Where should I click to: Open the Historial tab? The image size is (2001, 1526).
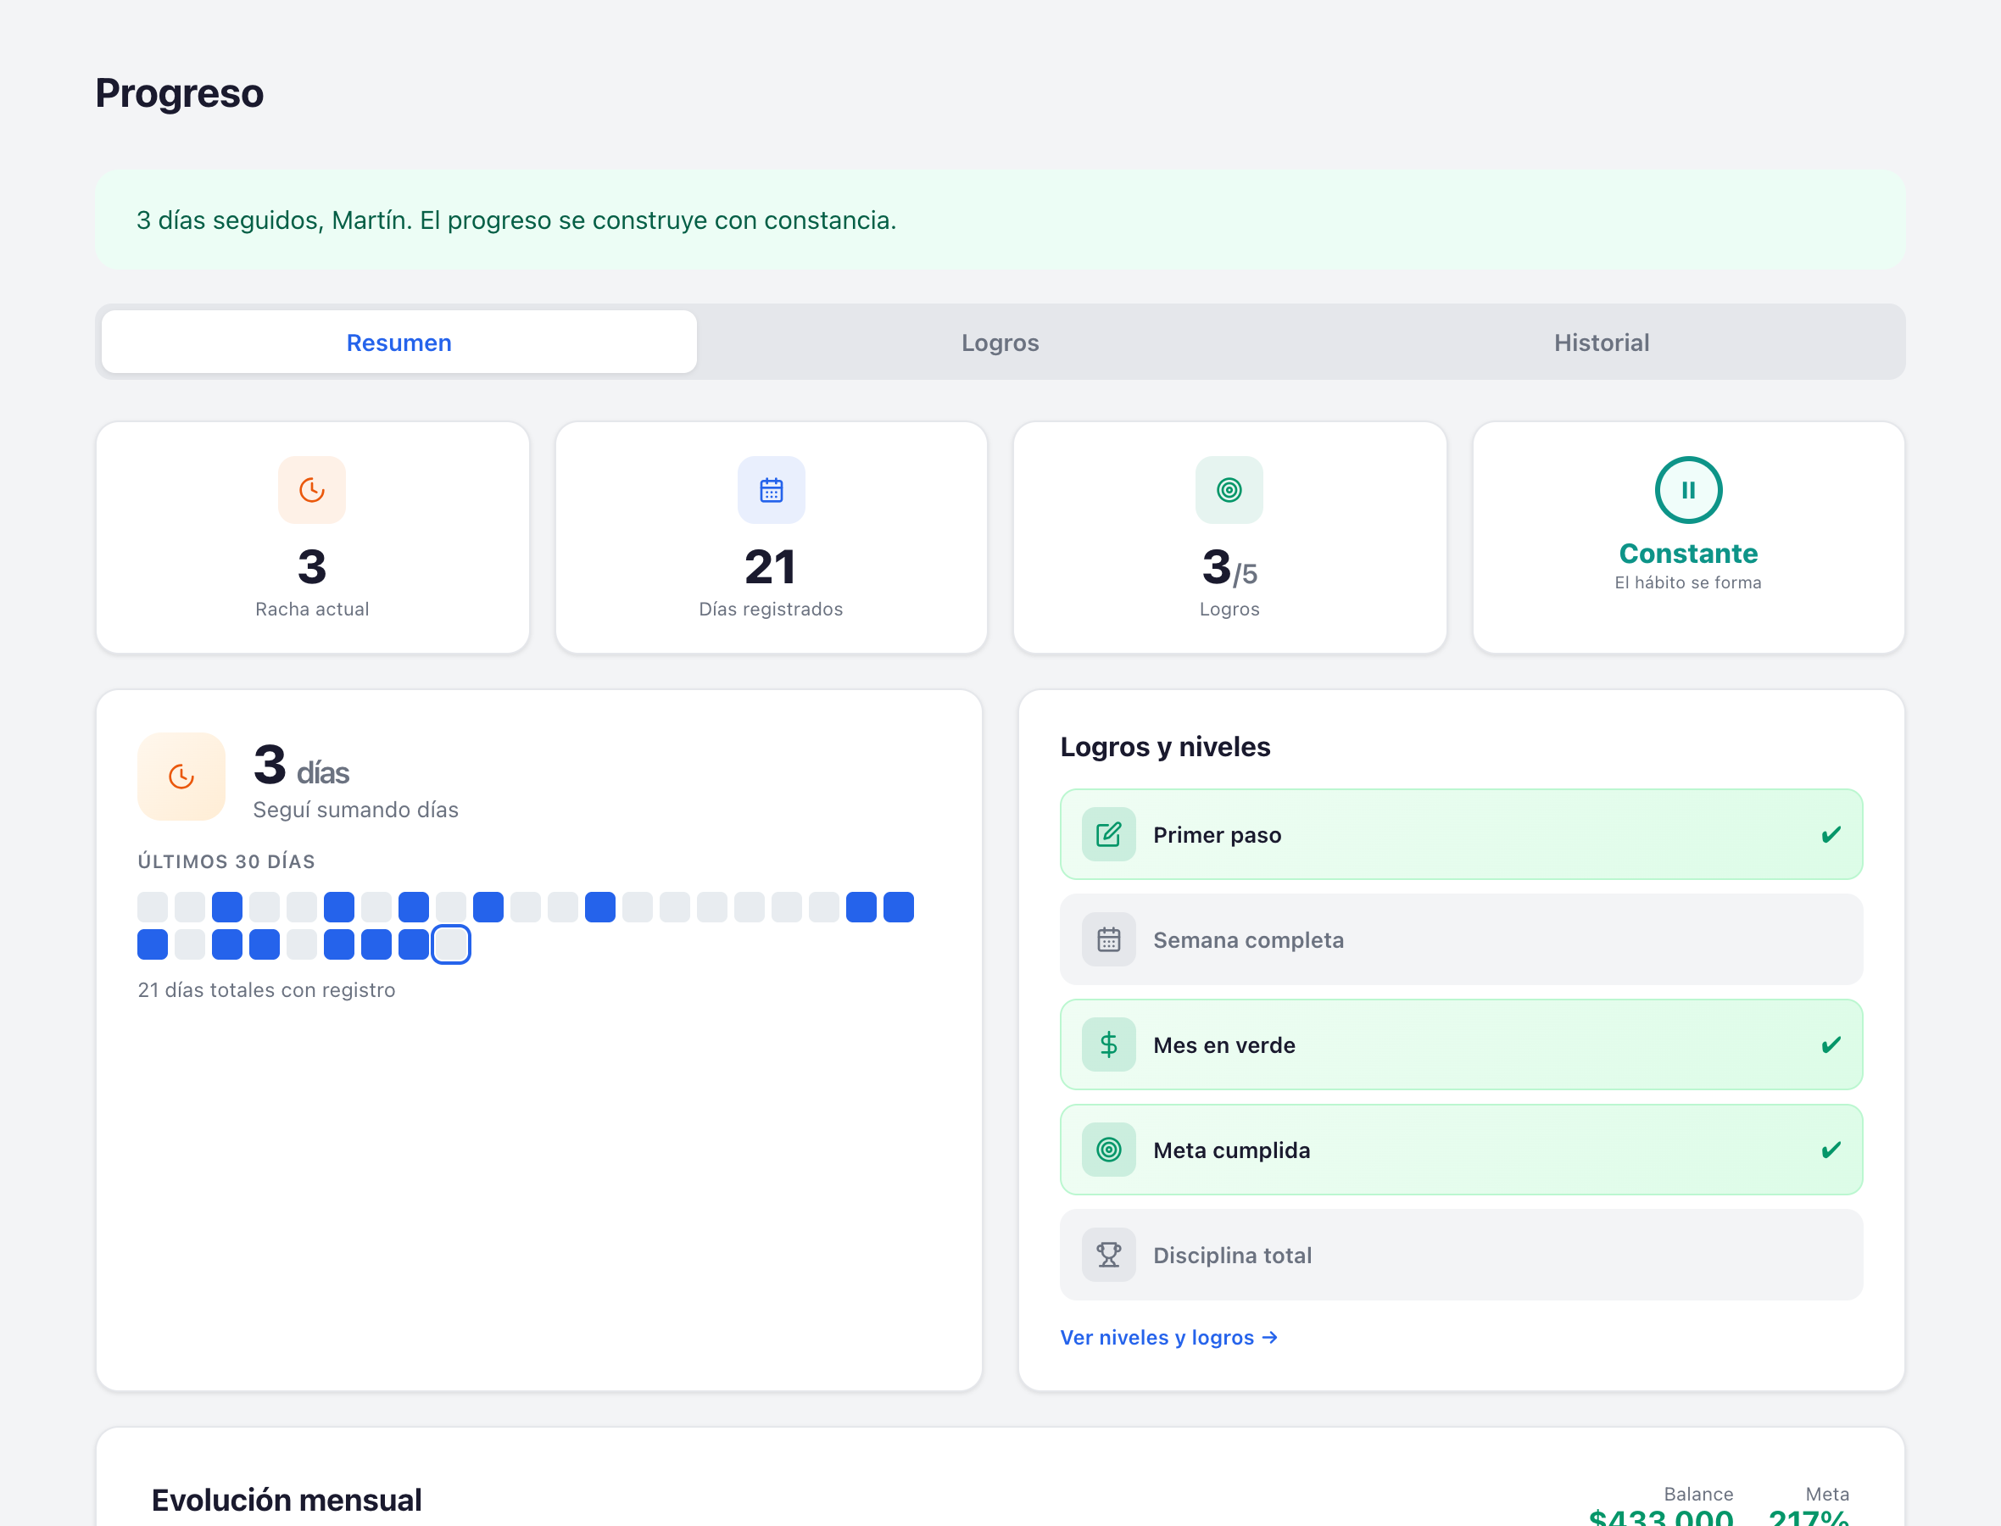click(1601, 343)
